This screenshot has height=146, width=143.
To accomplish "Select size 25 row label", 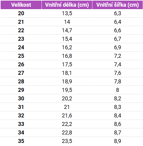I will coord(21,56).
